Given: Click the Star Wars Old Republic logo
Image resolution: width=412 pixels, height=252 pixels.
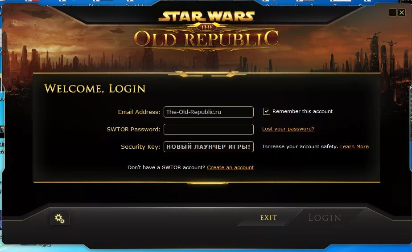Looking at the screenshot, I should point(206,31).
